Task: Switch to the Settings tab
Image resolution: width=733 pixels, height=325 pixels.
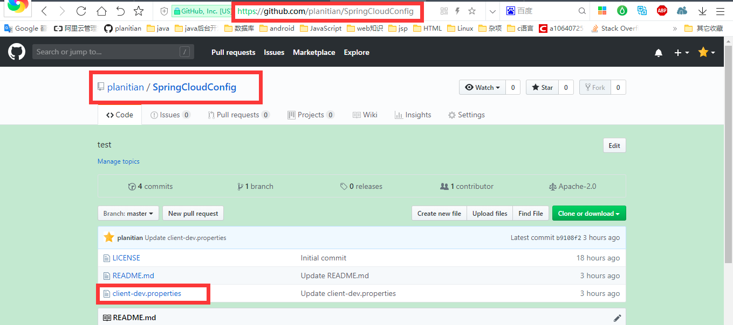Action: pyautogui.click(x=466, y=115)
